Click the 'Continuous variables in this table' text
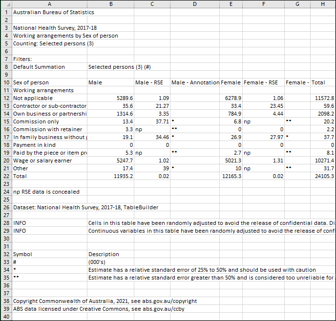Image resolution: width=336 pixels, height=321 pixels. (211, 231)
